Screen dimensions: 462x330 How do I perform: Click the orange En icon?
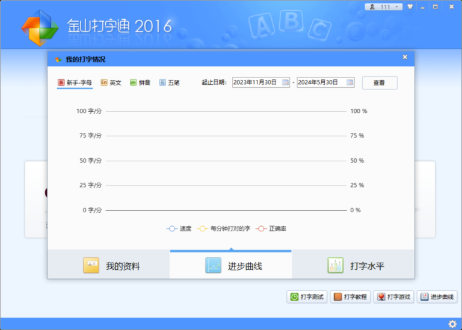104,82
